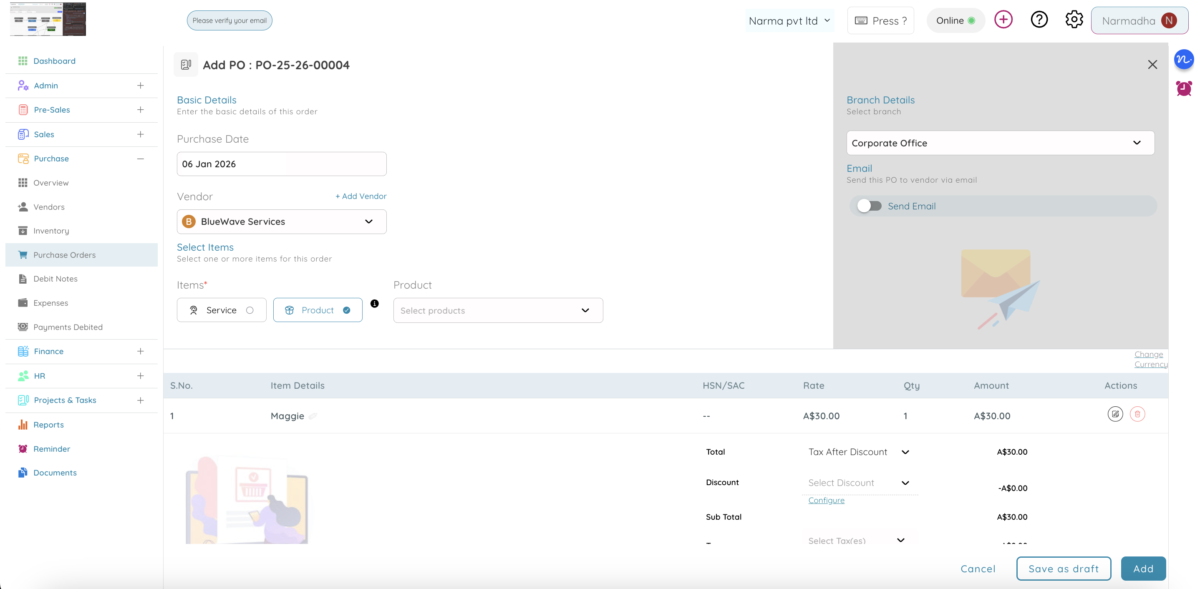Open the Select Discount dropdown

coord(859,483)
